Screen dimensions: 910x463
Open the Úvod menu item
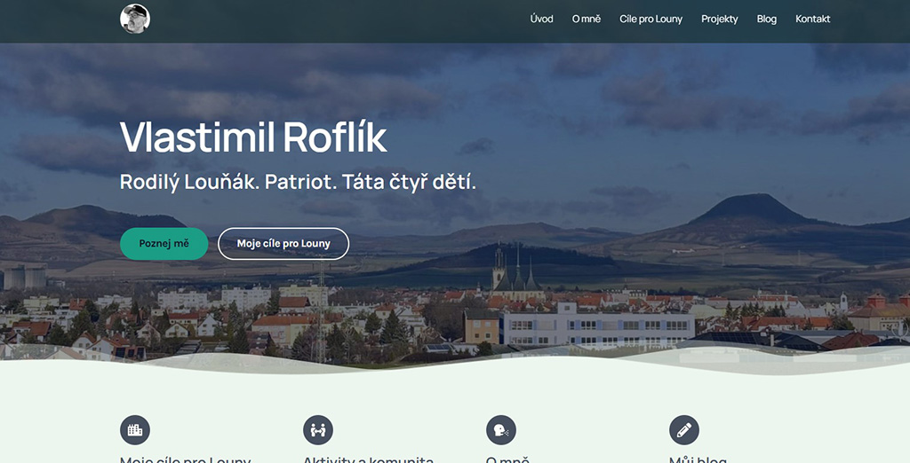541,20
